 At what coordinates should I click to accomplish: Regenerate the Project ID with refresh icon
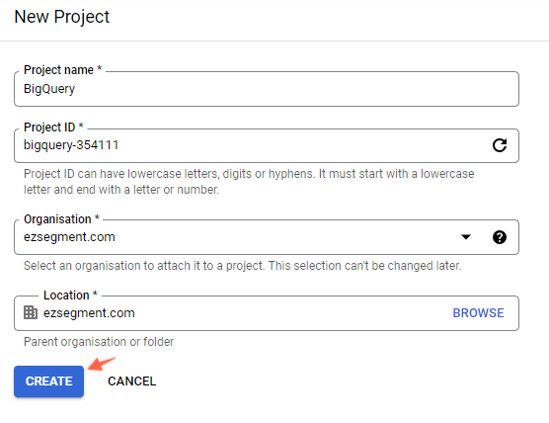pyautogui.click(x=500, y=145)
